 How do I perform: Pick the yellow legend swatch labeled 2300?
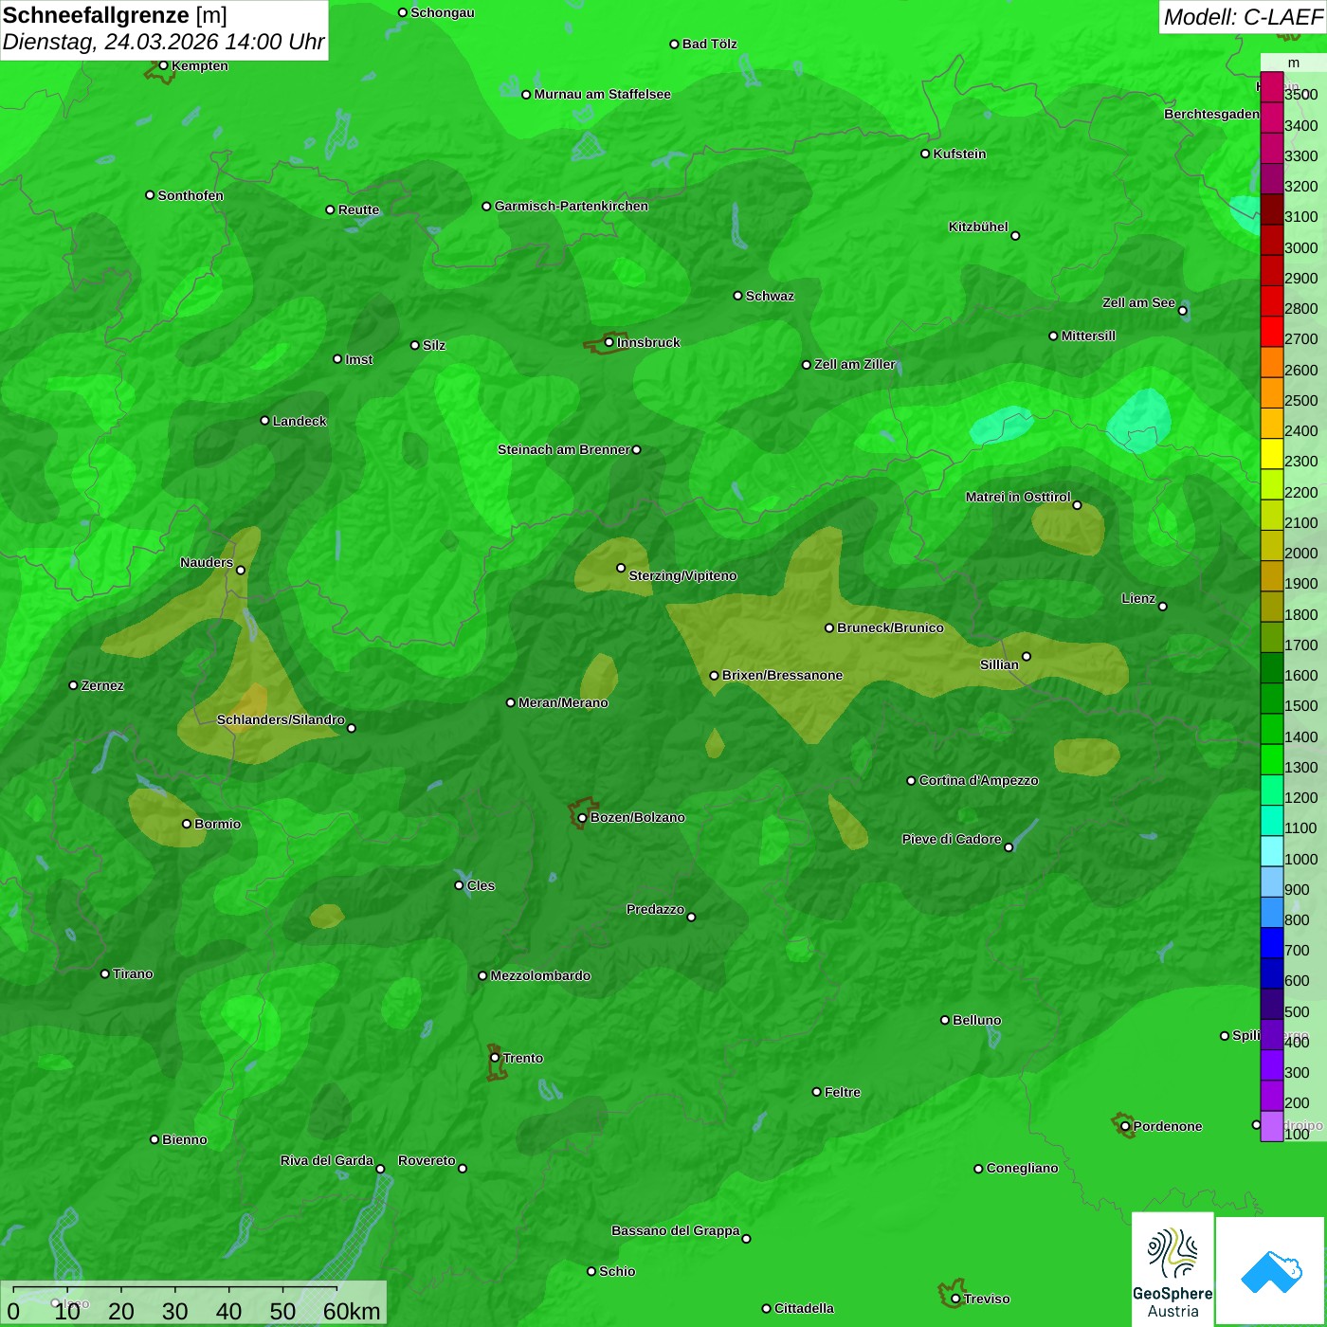(1272, 454)
